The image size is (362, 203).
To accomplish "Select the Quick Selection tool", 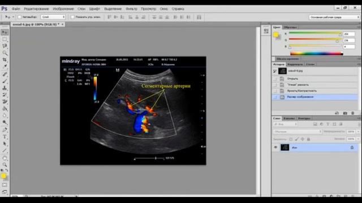I will tap(5, 53).
